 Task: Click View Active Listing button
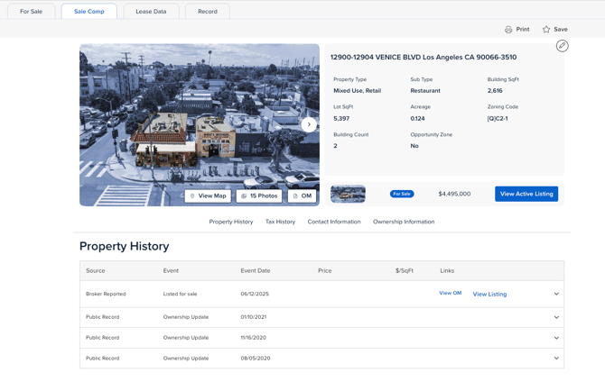[x=526, y=194]
